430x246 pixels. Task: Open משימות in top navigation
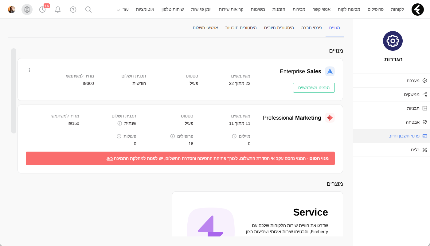coord(258,10)
